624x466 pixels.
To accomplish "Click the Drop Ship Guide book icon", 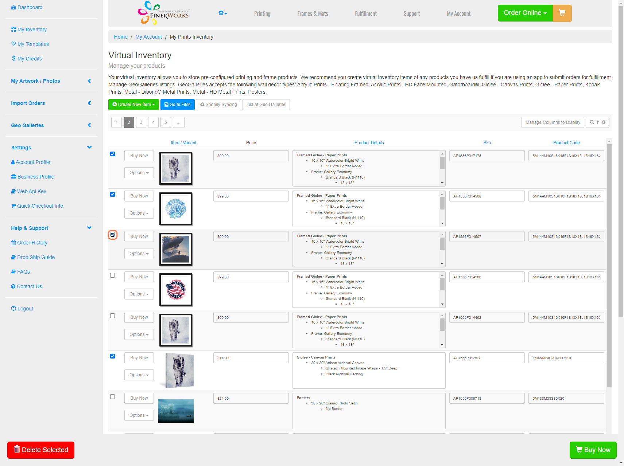I will tap(13, 257).
